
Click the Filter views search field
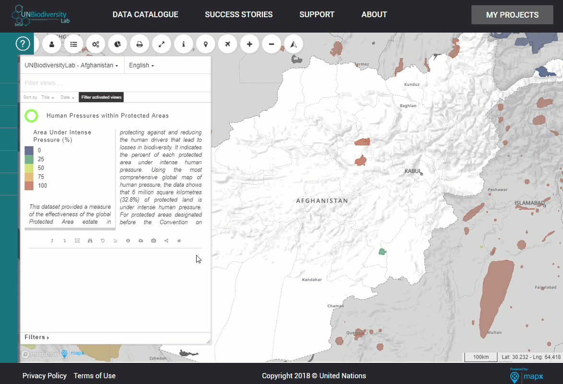click(115, 83)
